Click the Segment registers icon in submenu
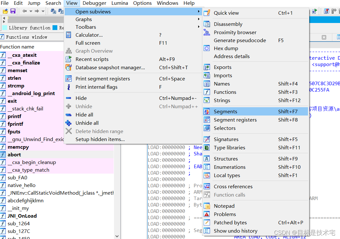Screen dimensions: 340x239 (207, 120)
